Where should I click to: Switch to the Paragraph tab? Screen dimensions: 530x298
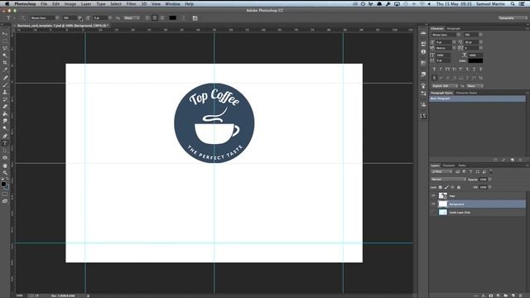[x=454, y=28]
